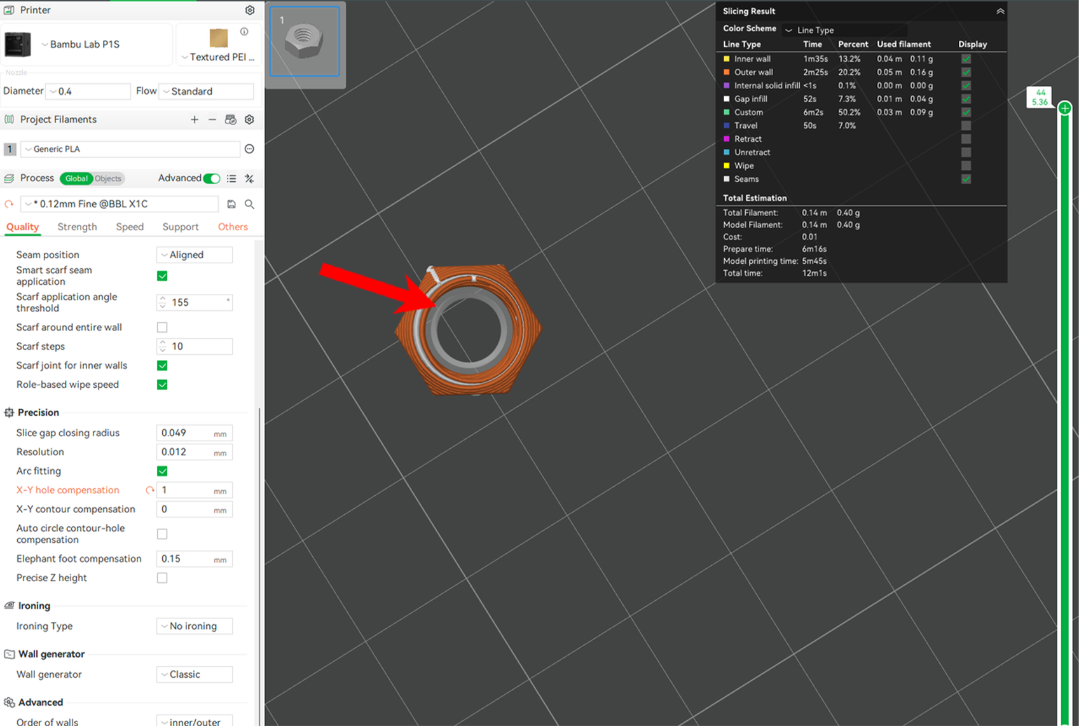Click filament slot number 1 swatch
This screenshot has width=1079, height=726.
(x=10, y=149)
